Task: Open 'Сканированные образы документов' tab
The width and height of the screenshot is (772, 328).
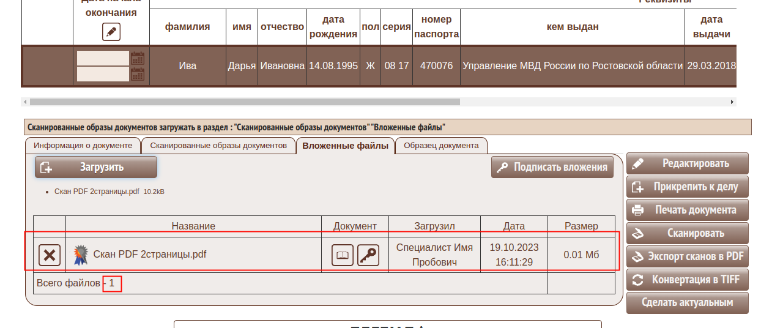Action: click(x=218, y=146)
